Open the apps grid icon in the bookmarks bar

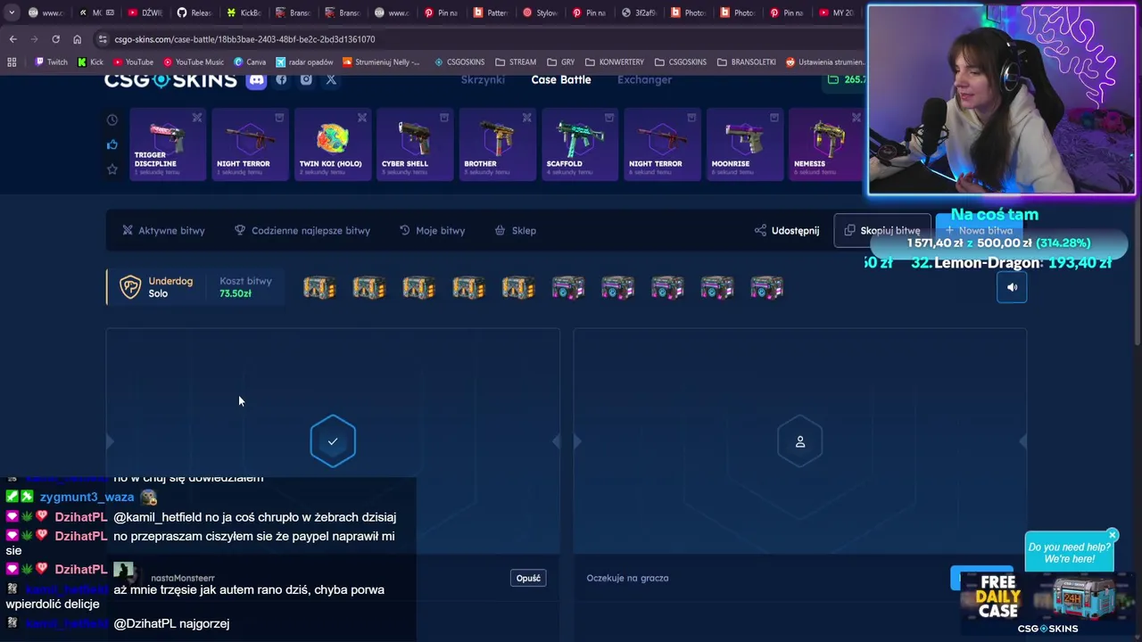12,62
